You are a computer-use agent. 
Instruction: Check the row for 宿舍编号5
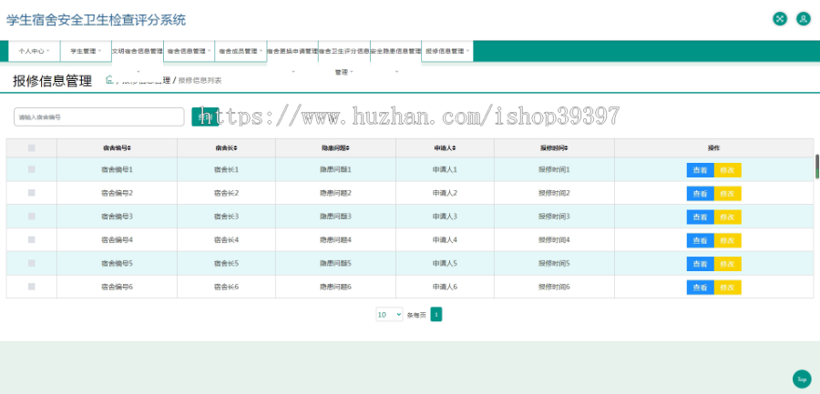point(31,263)
